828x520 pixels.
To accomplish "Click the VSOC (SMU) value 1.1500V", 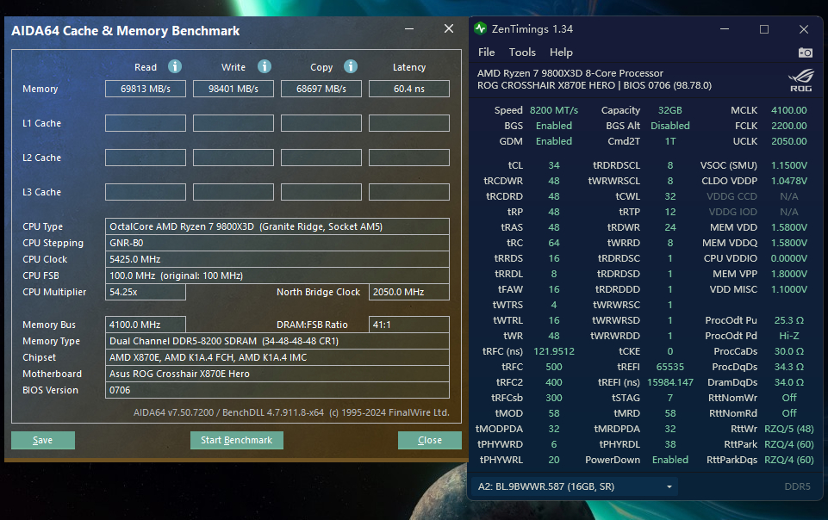I will [x=789, y=165].
